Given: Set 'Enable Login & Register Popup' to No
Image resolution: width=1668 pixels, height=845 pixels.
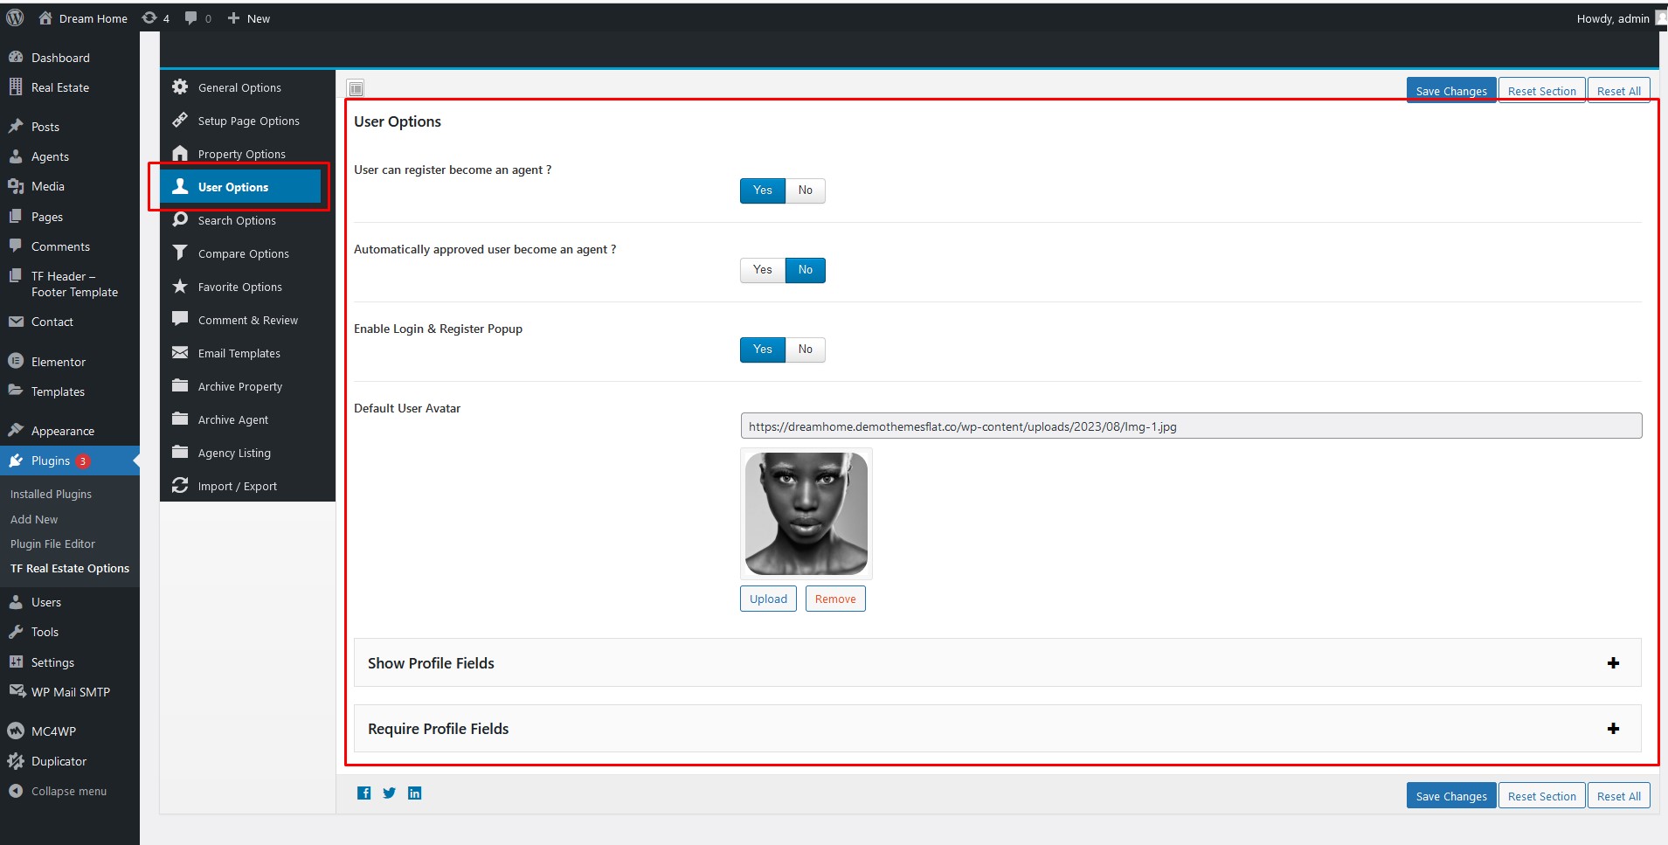Looking at the screenshot, I should [x=806, y=350].
